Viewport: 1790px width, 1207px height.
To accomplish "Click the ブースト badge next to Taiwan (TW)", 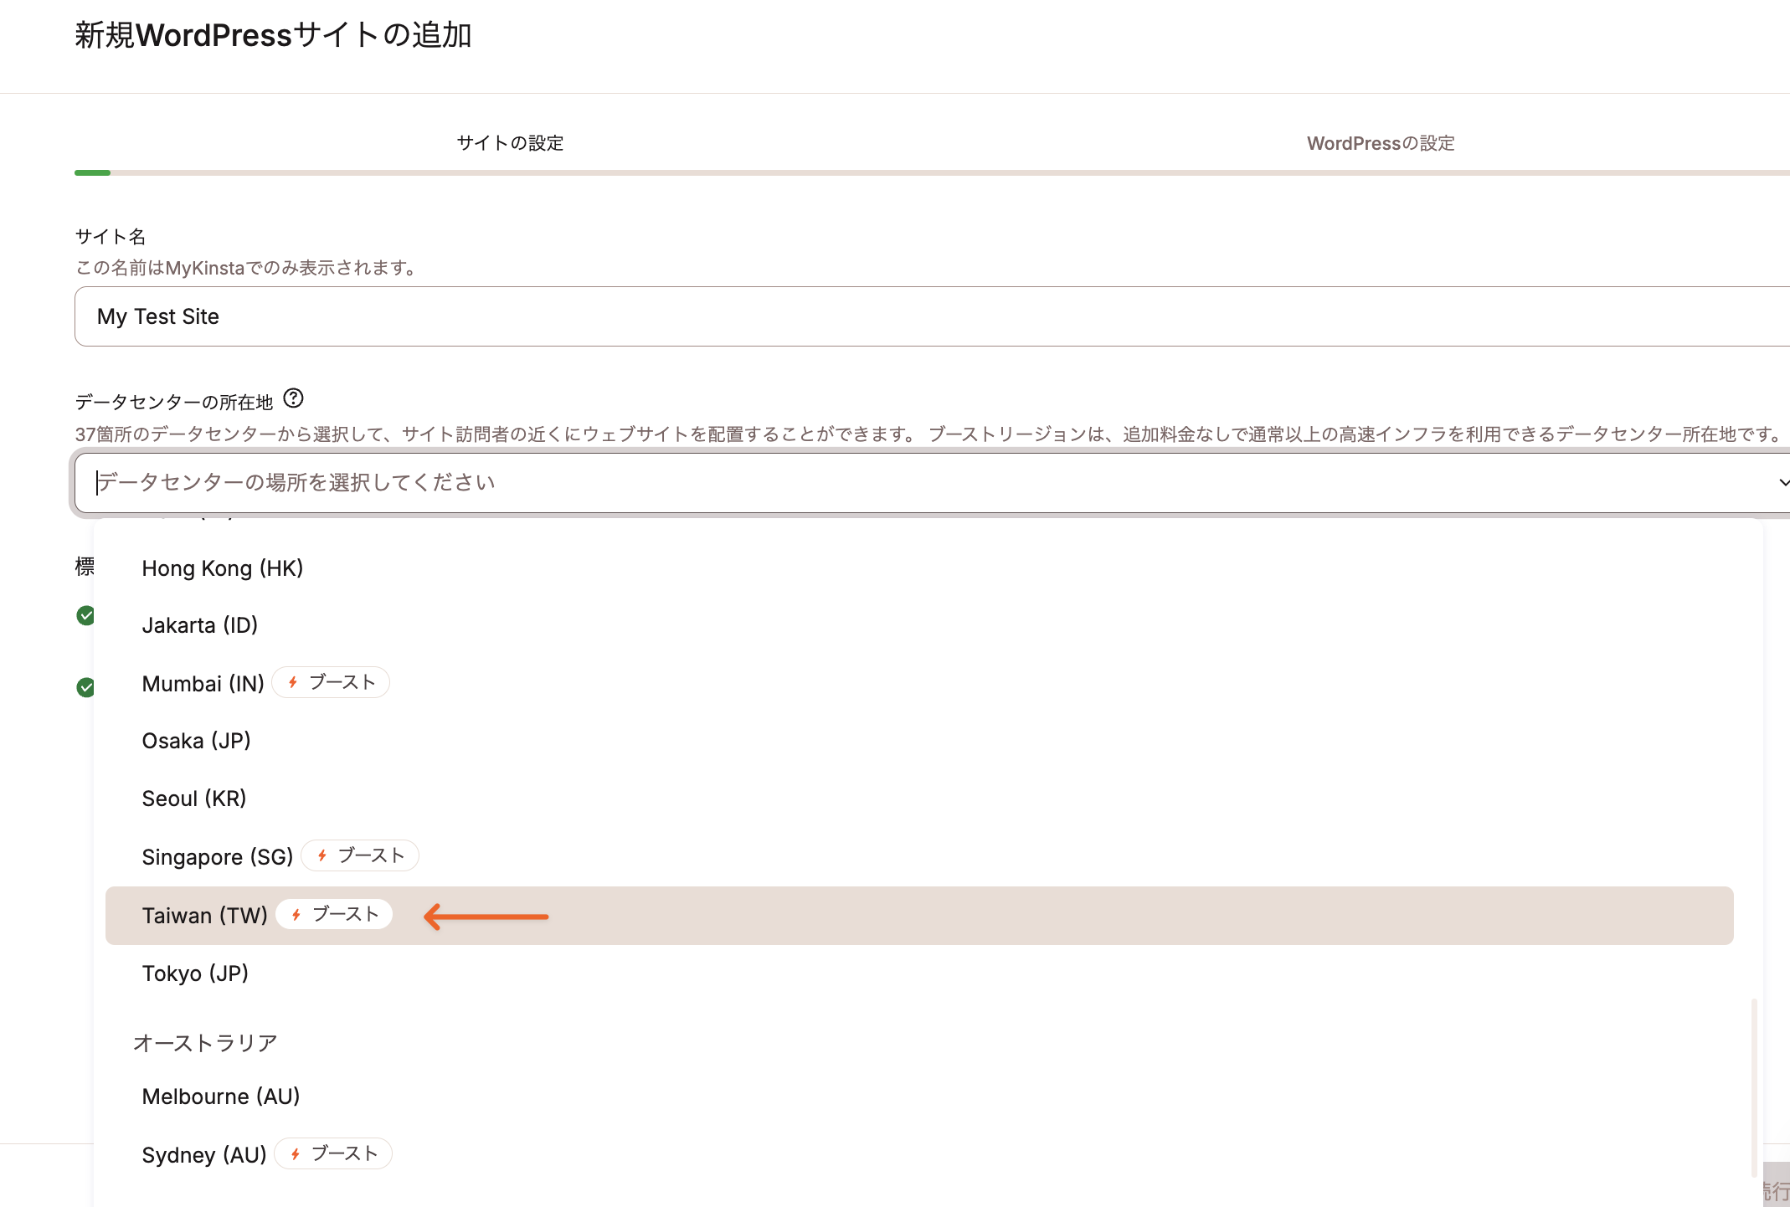I will pos(334,914).
